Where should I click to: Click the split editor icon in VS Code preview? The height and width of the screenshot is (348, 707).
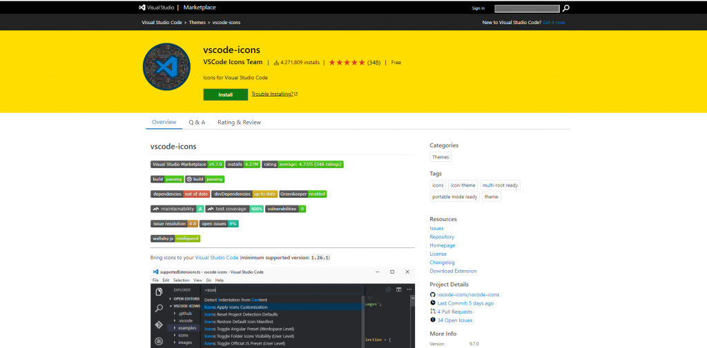tap(398, 290)
